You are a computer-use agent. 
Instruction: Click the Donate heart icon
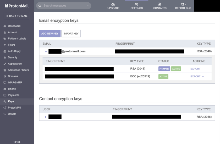click(5, 114)
